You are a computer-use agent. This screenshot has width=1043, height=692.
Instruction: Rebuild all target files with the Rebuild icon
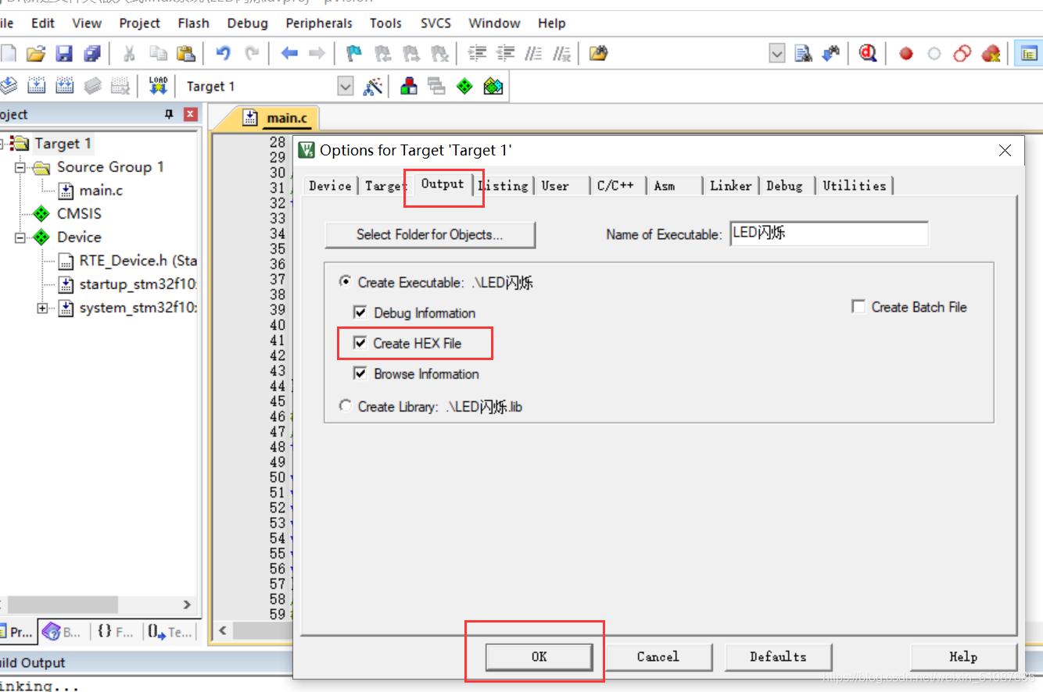[64, 86]
